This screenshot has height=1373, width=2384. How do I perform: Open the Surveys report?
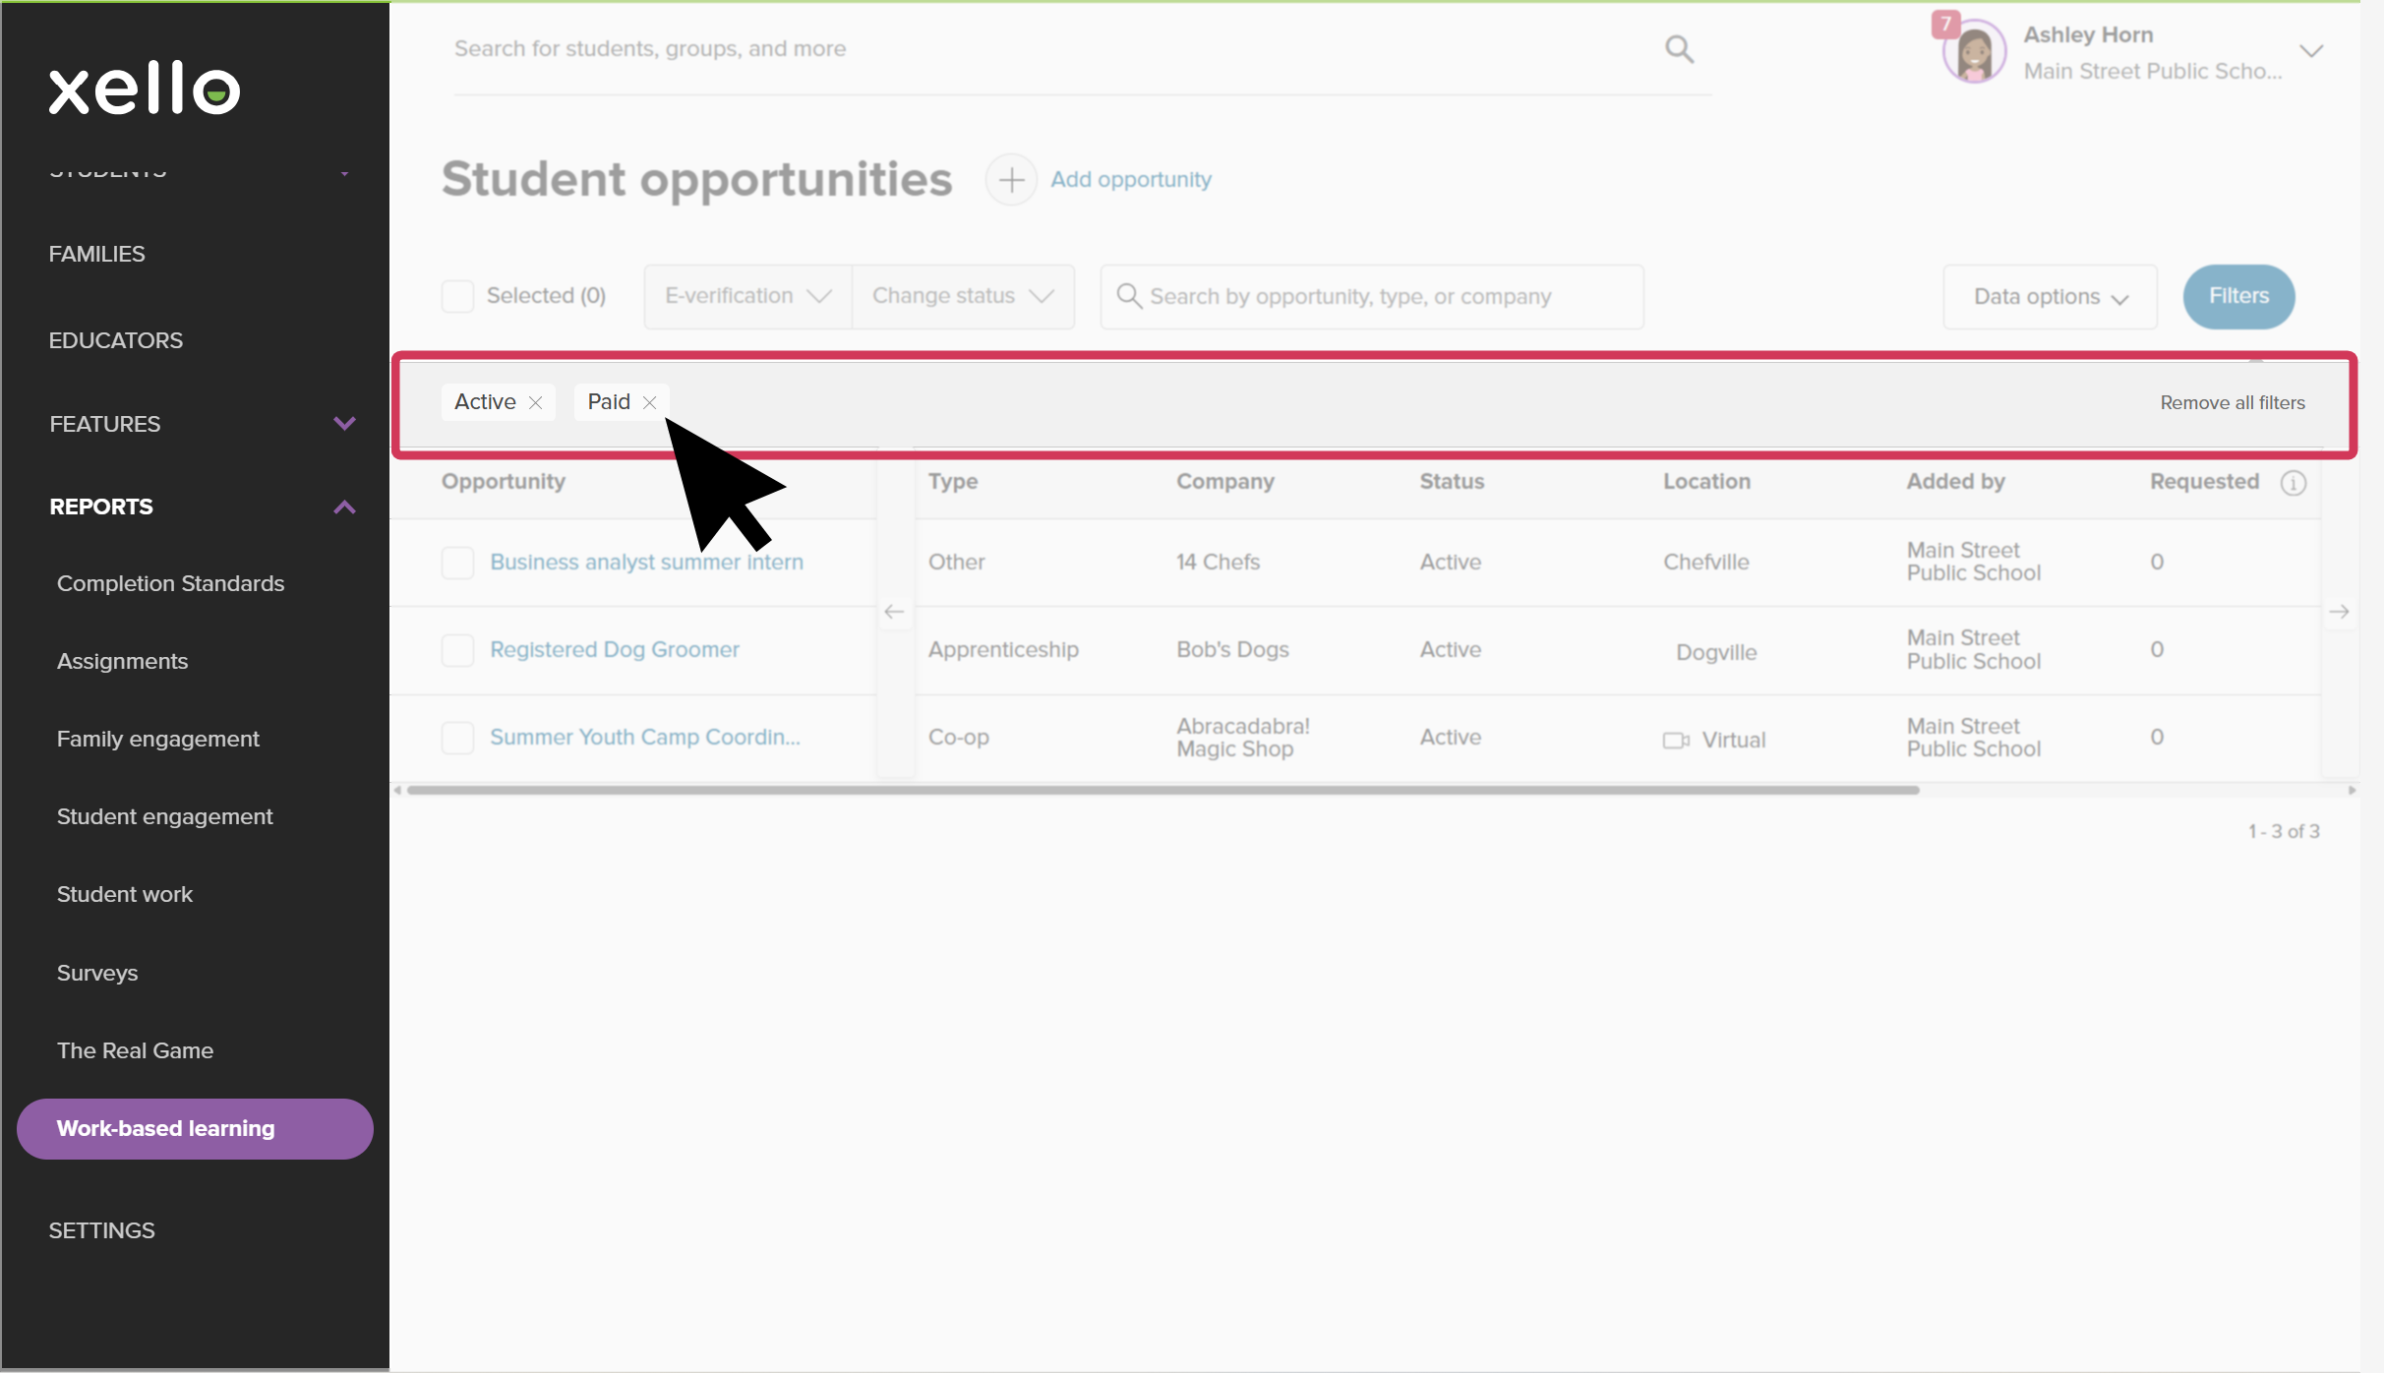pyautogui.click(x=96, y=973)
